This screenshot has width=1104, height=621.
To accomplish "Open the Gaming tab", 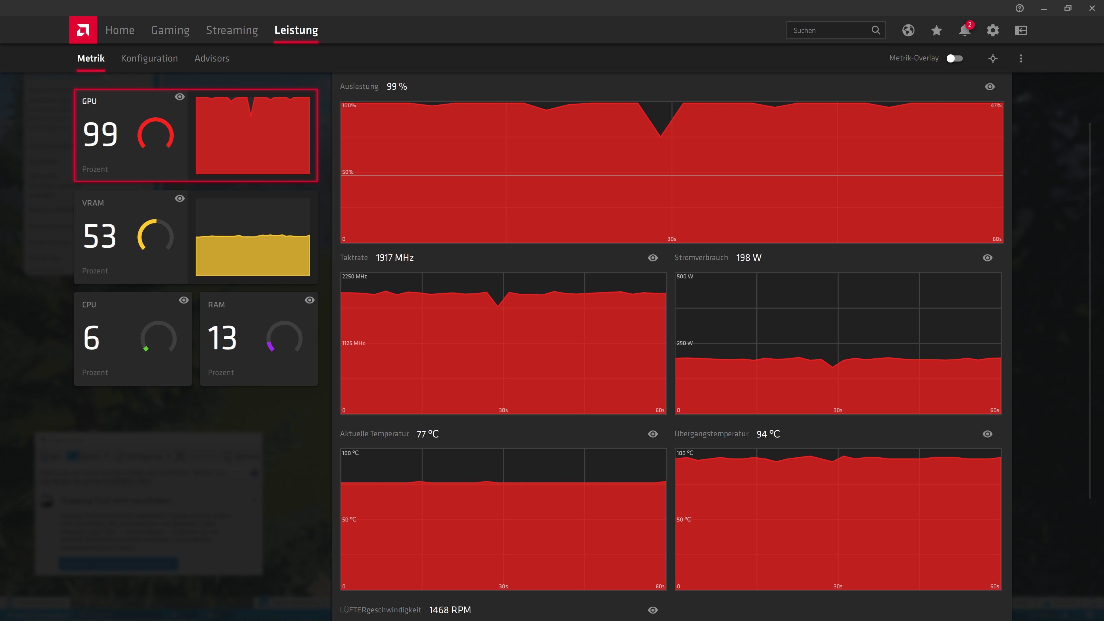I will click(170, 30).
